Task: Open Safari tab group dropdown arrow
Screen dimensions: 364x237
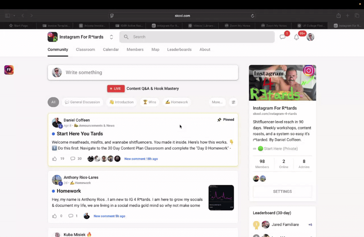Action: (14, 16)
